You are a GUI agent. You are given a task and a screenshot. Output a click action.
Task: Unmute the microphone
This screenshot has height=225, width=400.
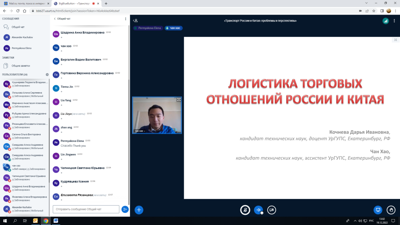pos(245,210)
